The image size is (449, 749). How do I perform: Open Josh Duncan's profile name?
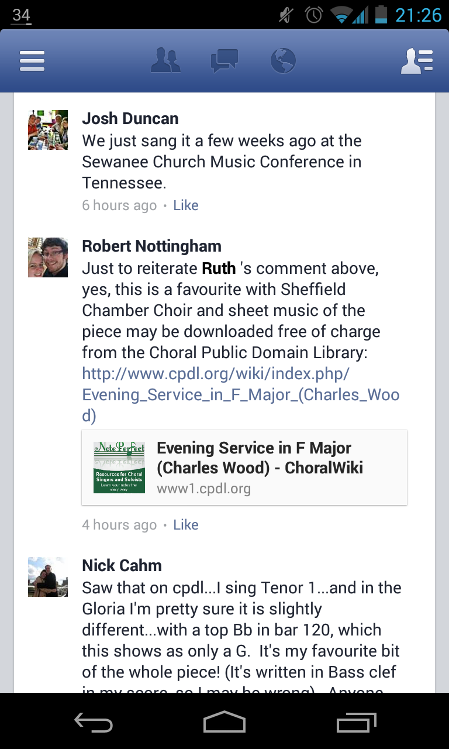(x=130, y=119)
